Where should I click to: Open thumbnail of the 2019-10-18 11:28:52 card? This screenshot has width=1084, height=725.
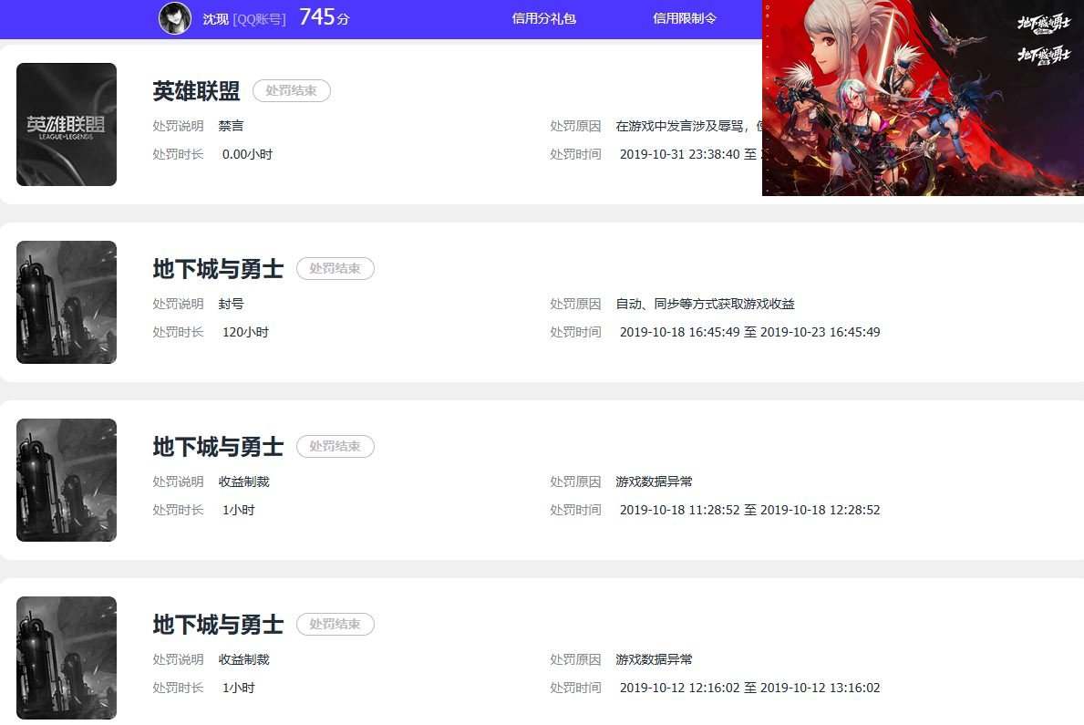tap(67, 480)
